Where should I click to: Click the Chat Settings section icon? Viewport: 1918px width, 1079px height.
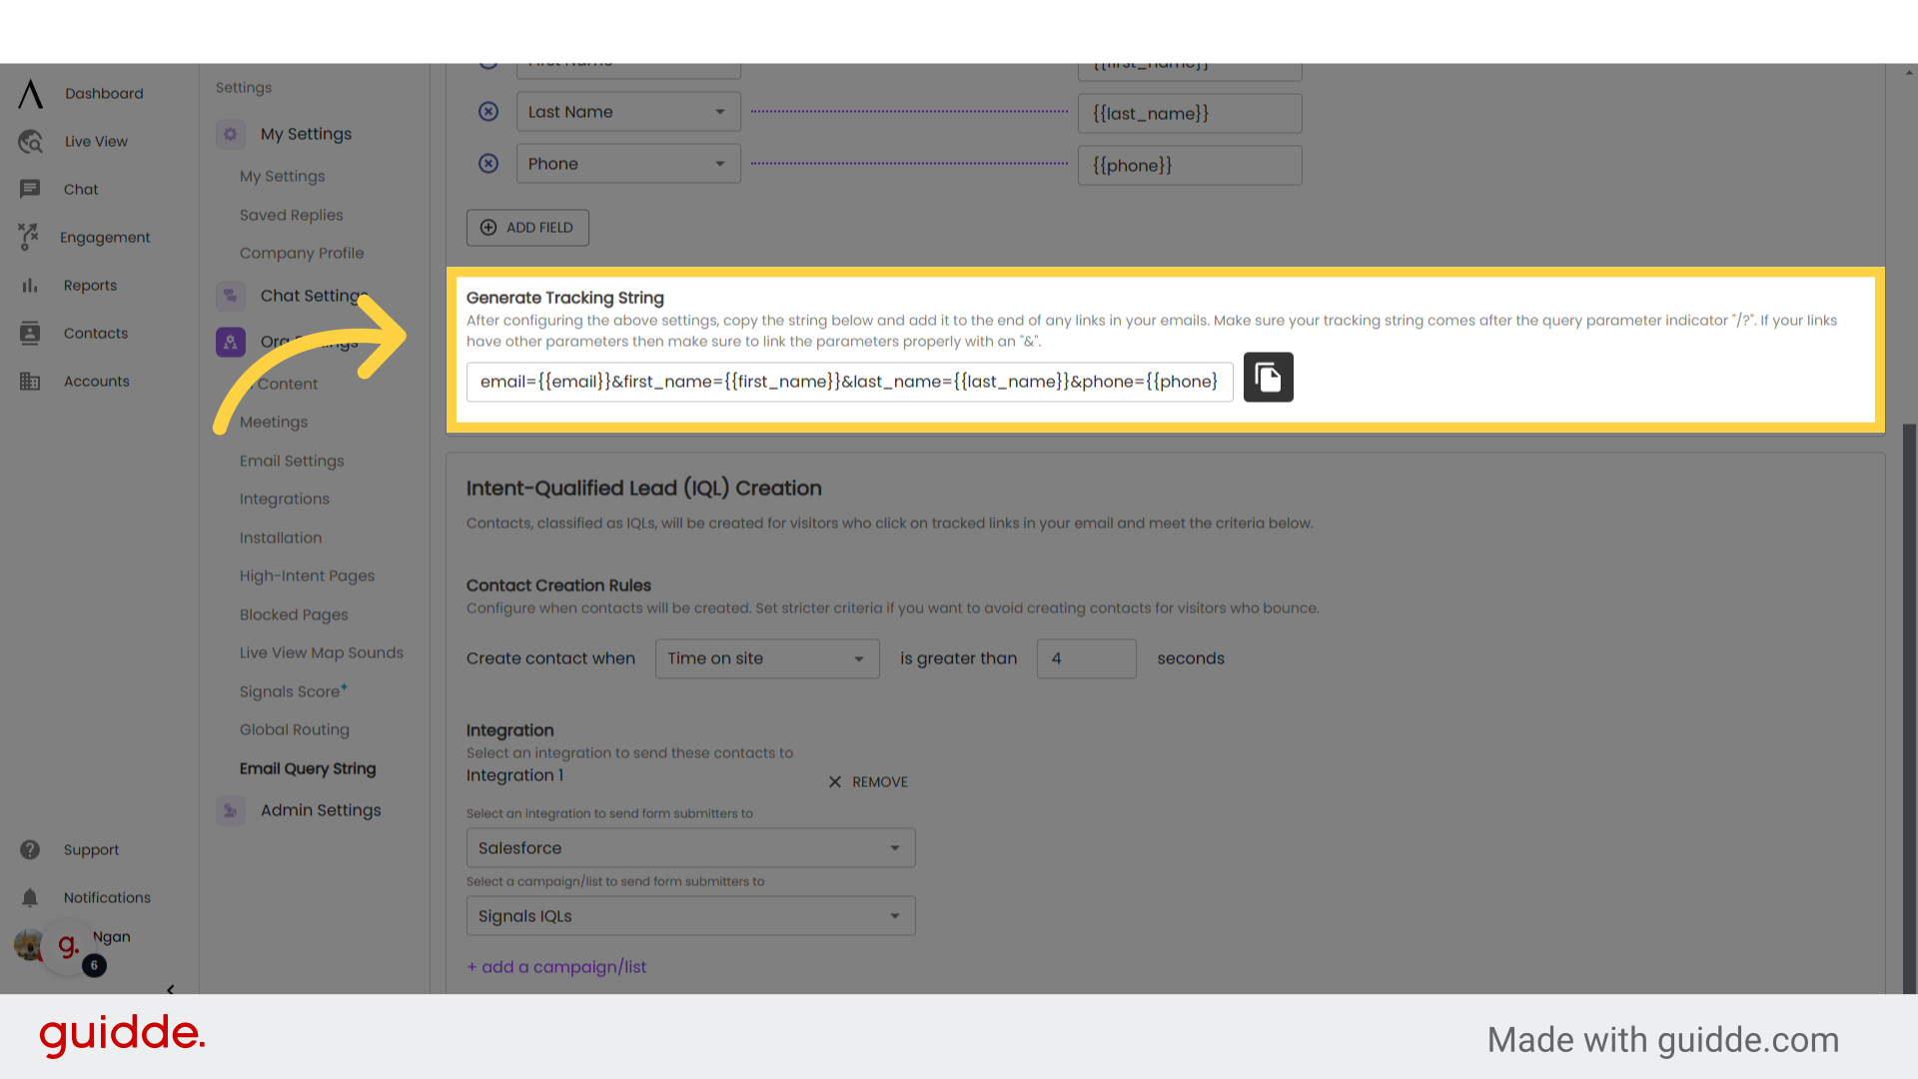[231, 296]
